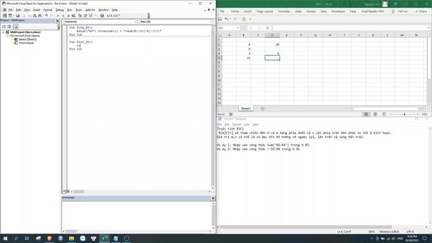
Task: Show hidden system tray icons
Action: (372, 238)
